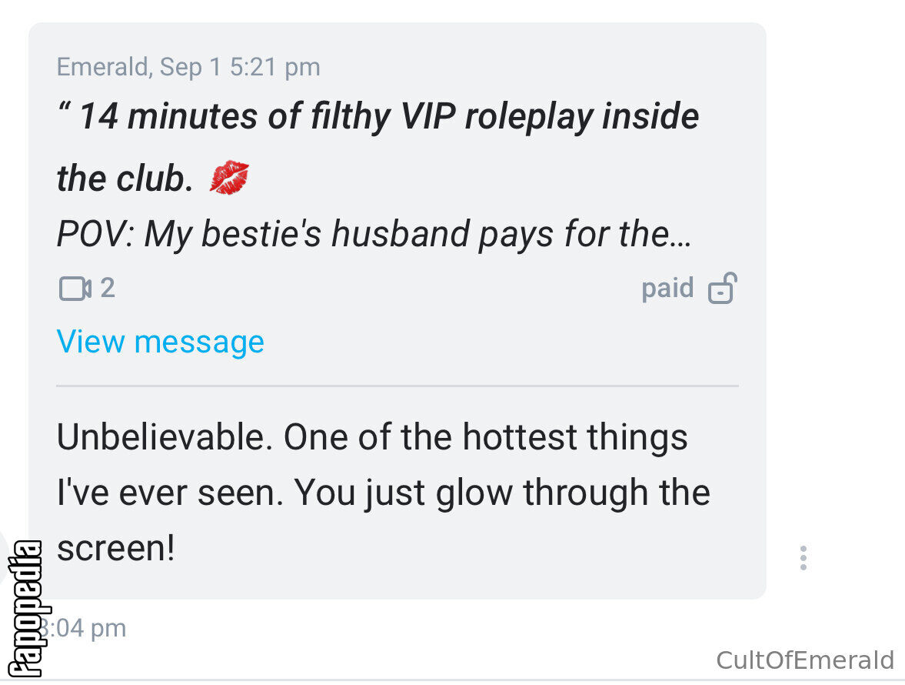Click the divider line below View message
This screenshot has height=685, width=905.
pyautogui.click(x=397, y=386)
